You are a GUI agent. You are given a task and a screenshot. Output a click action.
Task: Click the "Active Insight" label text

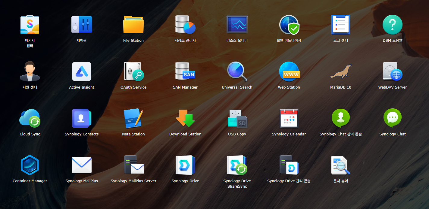tap(82, 87)
